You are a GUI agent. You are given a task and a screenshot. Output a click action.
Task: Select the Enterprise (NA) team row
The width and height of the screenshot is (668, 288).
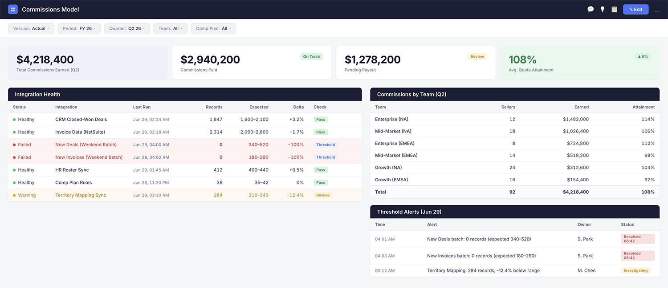[515, 119]
